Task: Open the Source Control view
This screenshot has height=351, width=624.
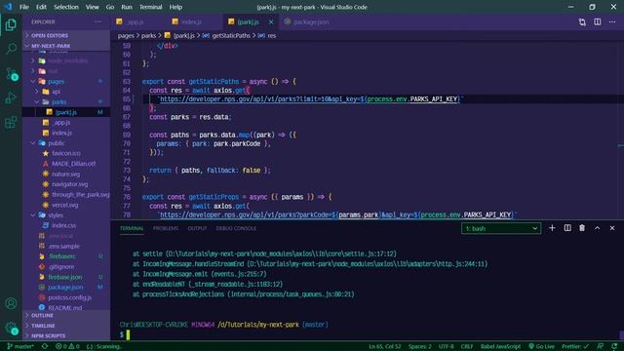Action: coord(11,74)
